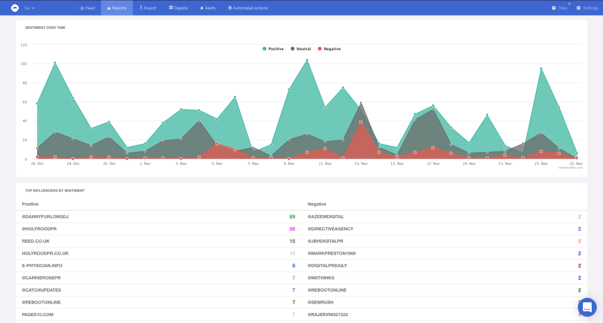Go to Digests
The image size is (603, 323).
[x=178, y=8]
